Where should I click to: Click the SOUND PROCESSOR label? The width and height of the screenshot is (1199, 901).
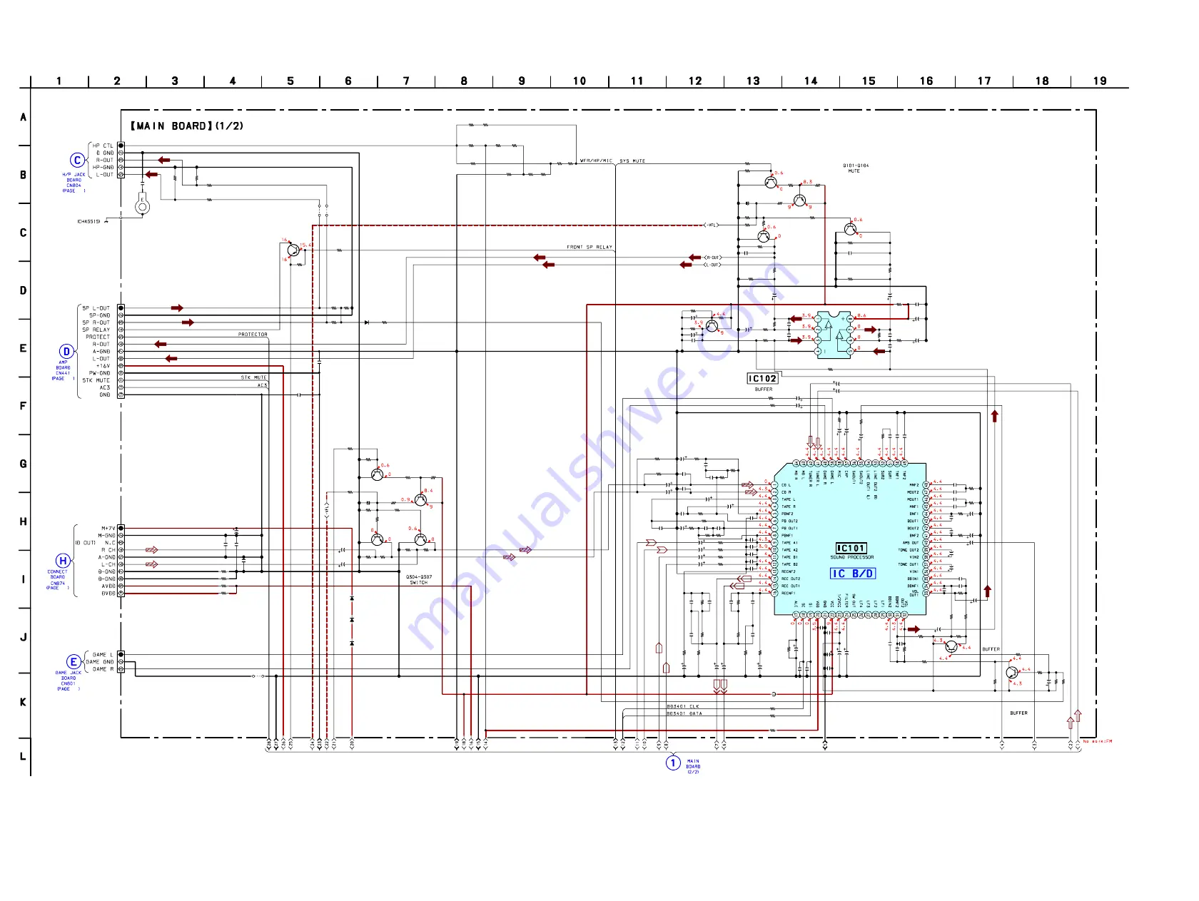point(851,557)
